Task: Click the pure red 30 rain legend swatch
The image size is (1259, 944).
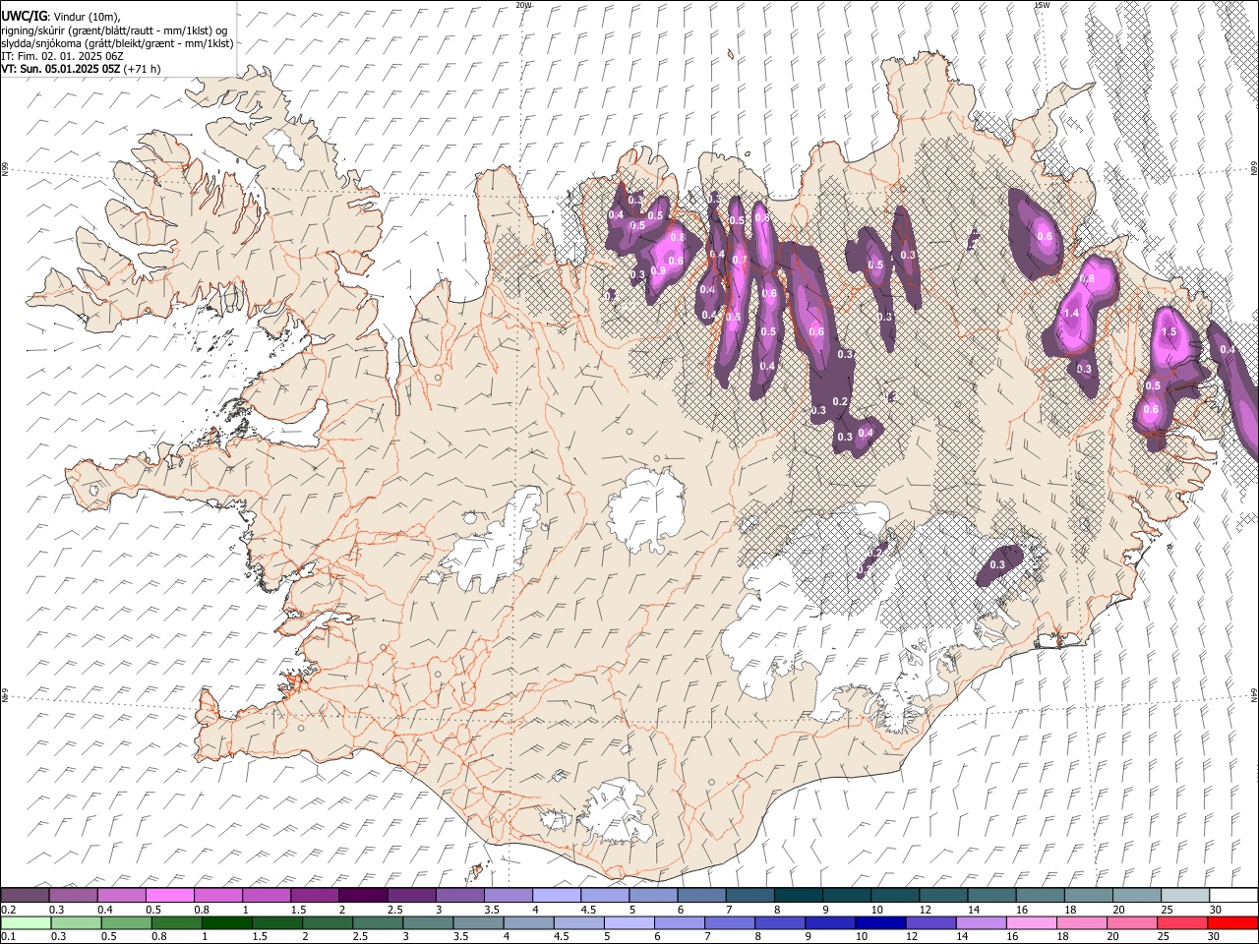Action: [1231, 922]
